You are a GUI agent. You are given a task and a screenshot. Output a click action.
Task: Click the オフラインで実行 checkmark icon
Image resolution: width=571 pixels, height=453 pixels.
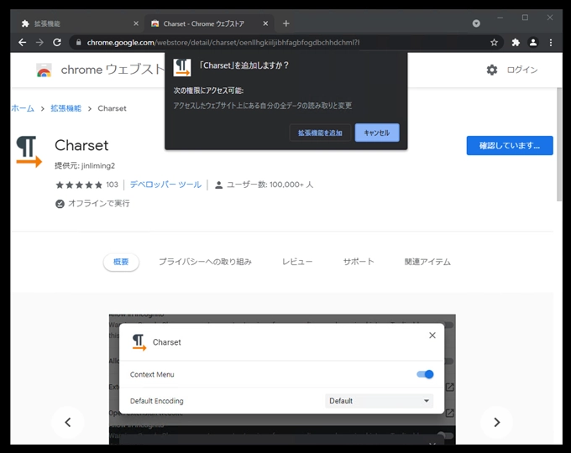click(60, 204)
